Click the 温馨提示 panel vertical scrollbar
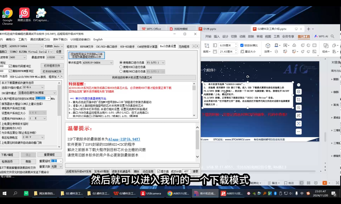This screenshot has height=204, width=341. 197,142
